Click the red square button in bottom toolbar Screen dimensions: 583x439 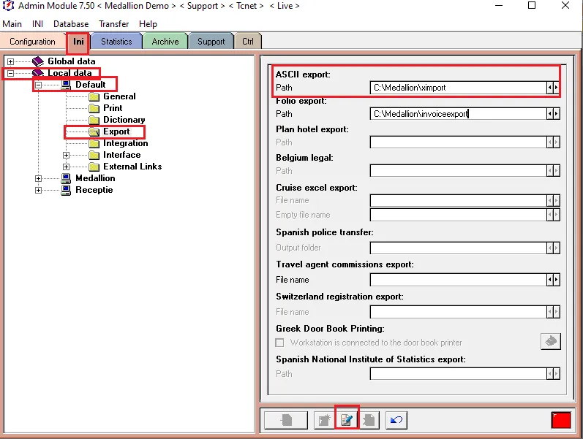561,421
